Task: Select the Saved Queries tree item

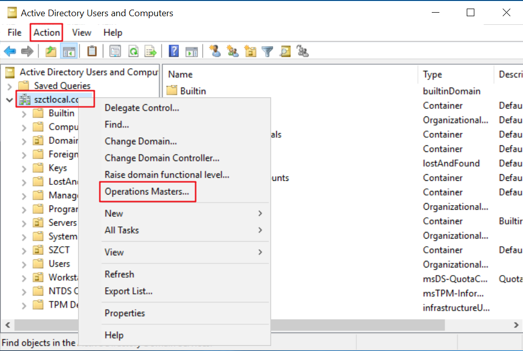Action: tap(62, 86)
